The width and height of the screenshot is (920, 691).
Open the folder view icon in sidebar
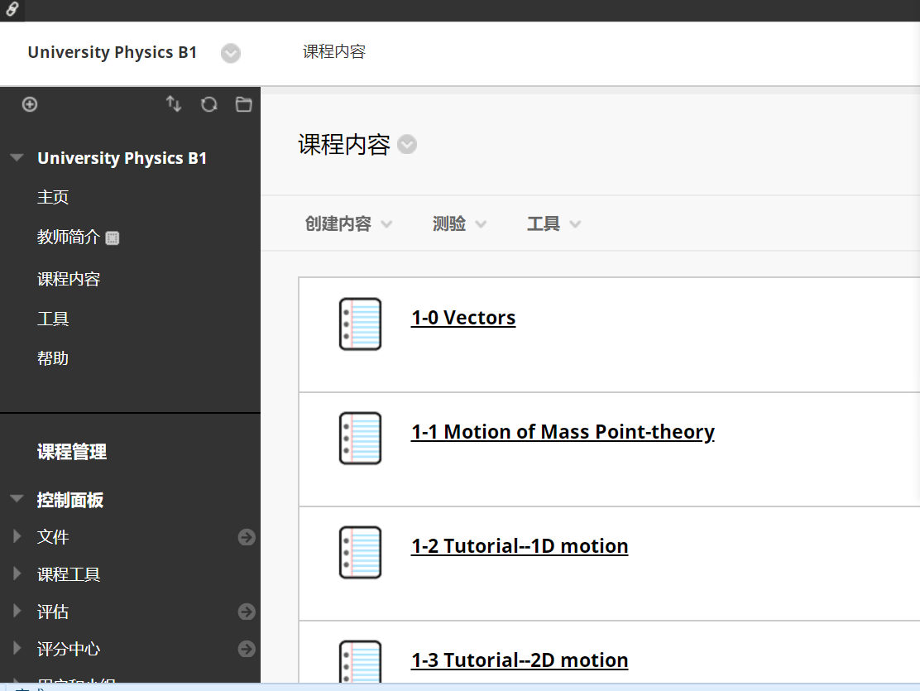click(243, 104)
